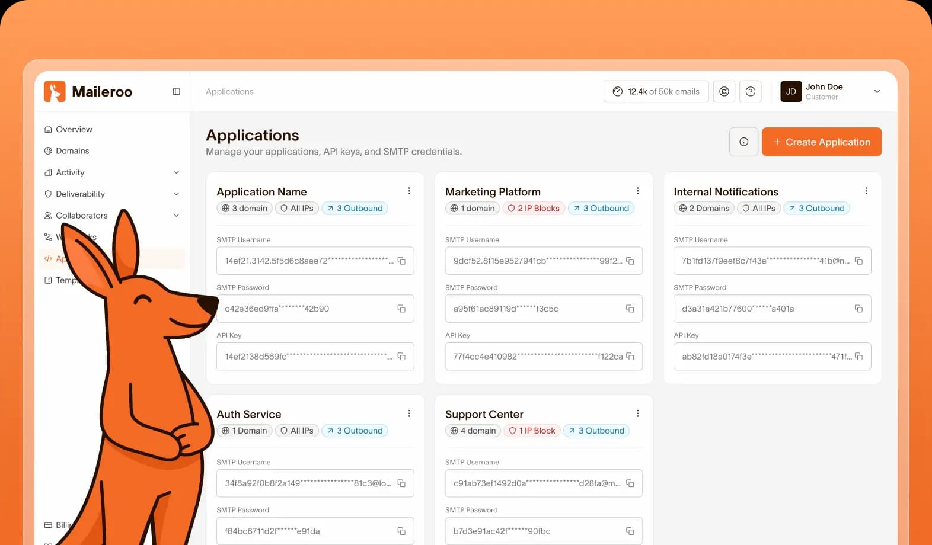Copy SMTP Password of Internal Notifications card
This screenshot has width=932, height=545.
point(858,309)
